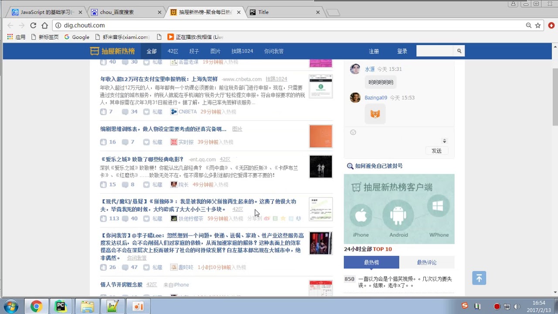Click the red record icon in system tray
Viewport: 558px width, 314px height.
coord(497,307)
